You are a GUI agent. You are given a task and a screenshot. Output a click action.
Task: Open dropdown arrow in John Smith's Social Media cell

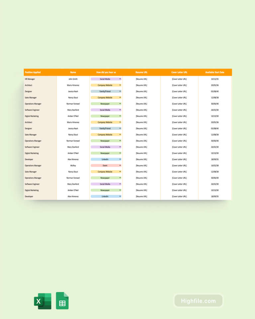[120, 79]
